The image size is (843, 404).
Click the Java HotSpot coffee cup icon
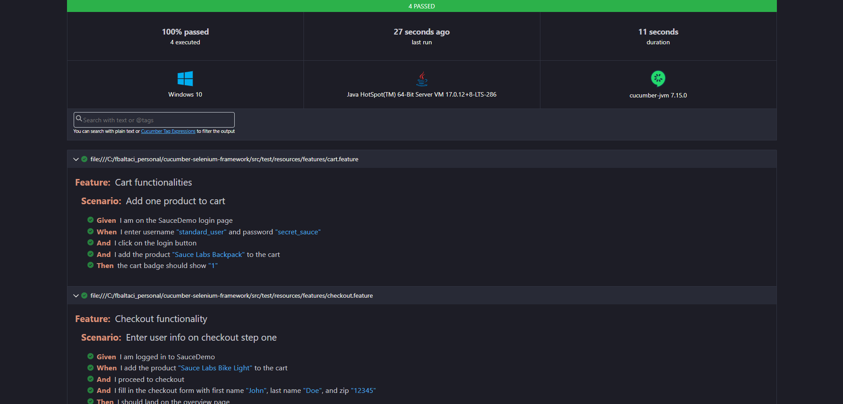[x=422, y=79]
